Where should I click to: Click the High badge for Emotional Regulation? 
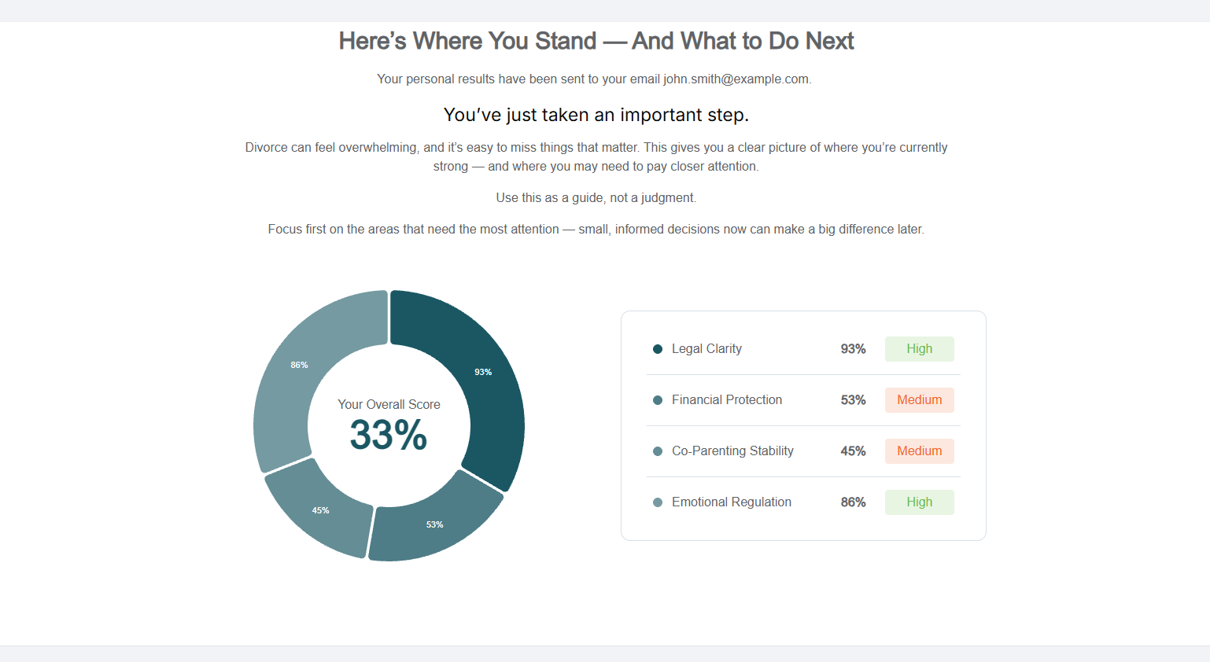[919, 502]
